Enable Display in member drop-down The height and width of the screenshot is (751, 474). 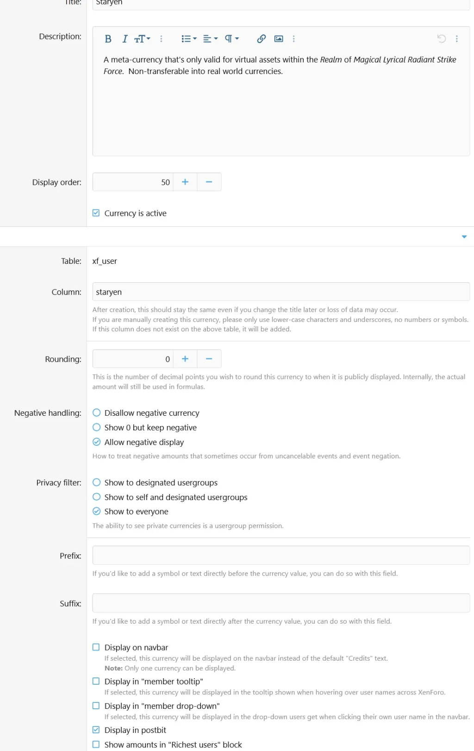(96, 706)
